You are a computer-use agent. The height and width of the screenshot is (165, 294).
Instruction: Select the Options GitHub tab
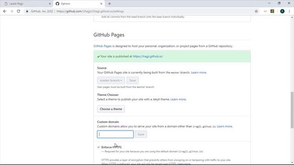79,4
